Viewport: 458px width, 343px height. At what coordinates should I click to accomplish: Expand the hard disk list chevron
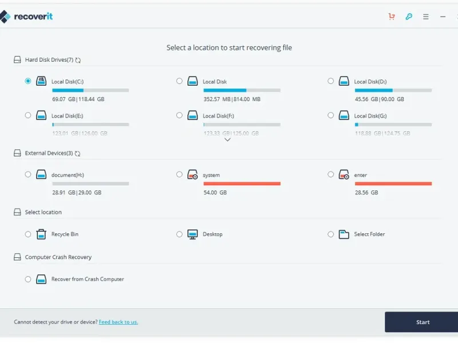coord(227,139)
